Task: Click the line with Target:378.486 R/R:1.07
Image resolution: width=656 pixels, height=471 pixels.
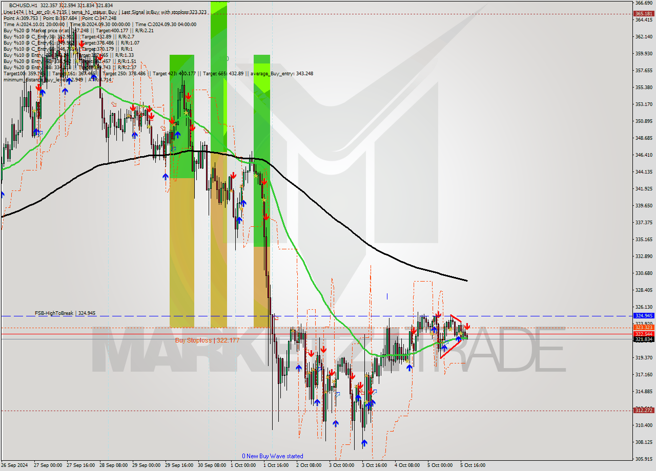Action: [x=71, y=42]
